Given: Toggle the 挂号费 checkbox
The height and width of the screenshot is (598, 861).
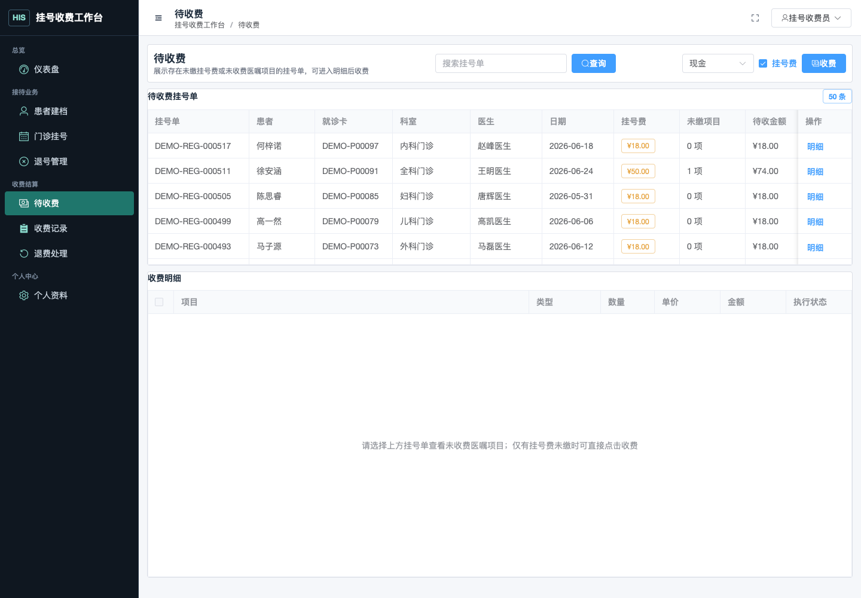Looking at the screenshot, I should (763, 63).
